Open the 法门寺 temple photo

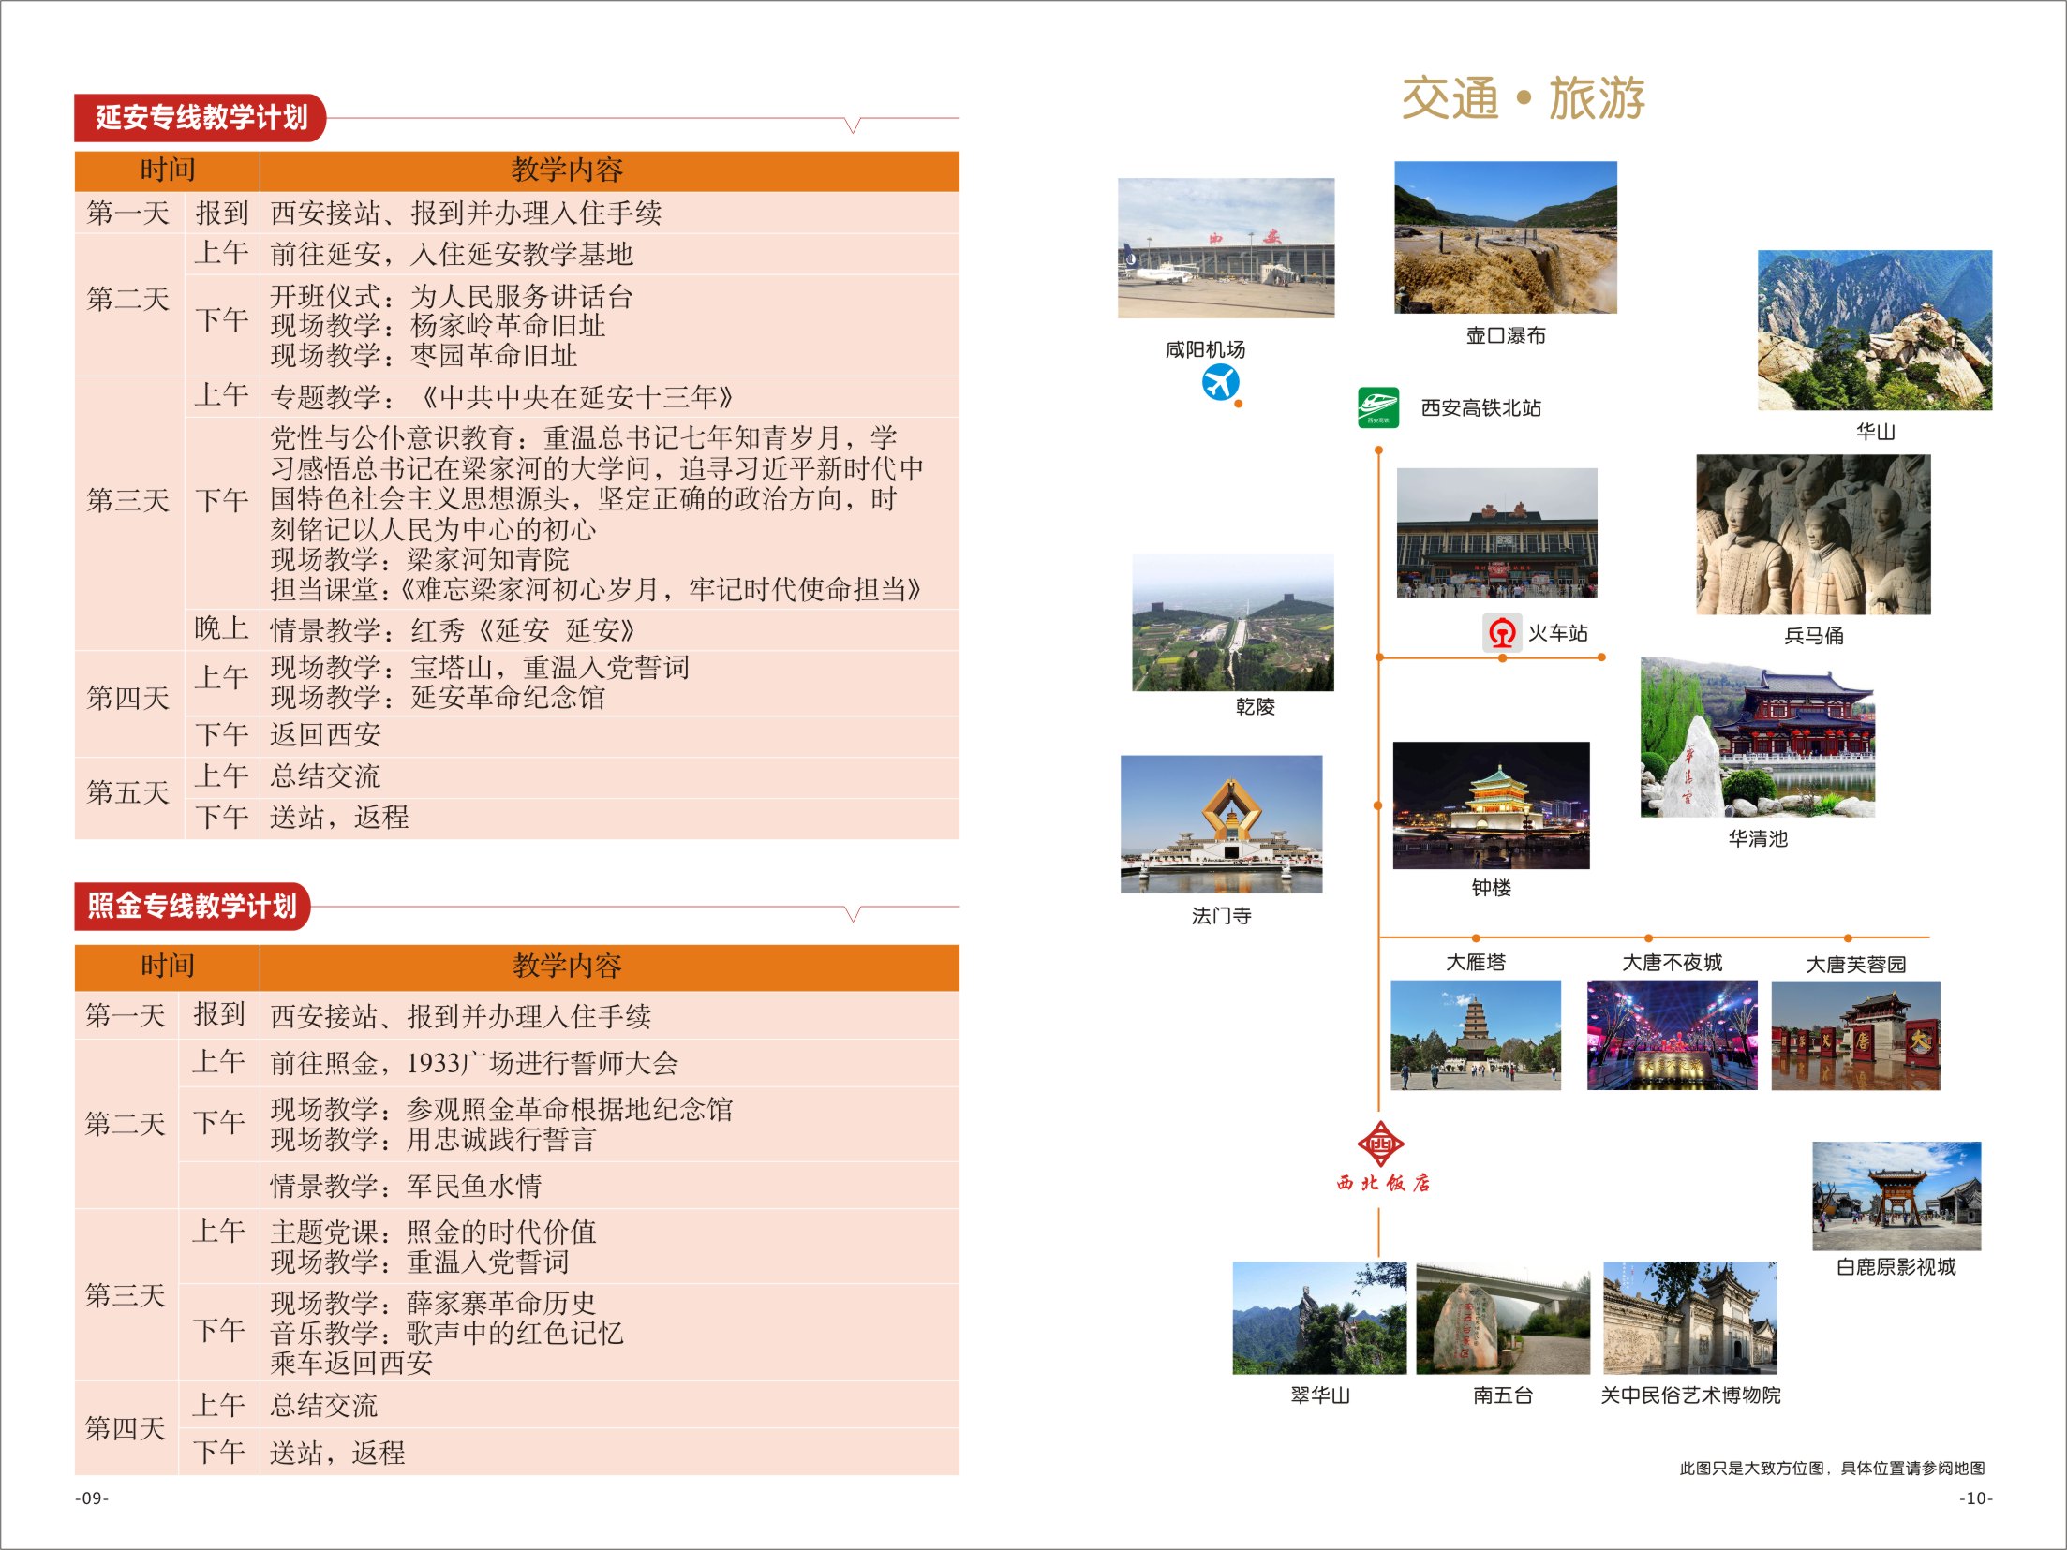(x=1221, y=823)
